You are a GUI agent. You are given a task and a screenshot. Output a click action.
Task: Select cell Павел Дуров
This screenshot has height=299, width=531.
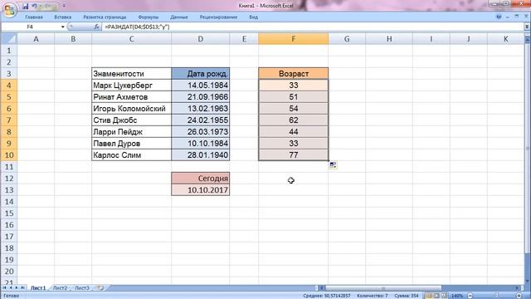pos(131,144)
